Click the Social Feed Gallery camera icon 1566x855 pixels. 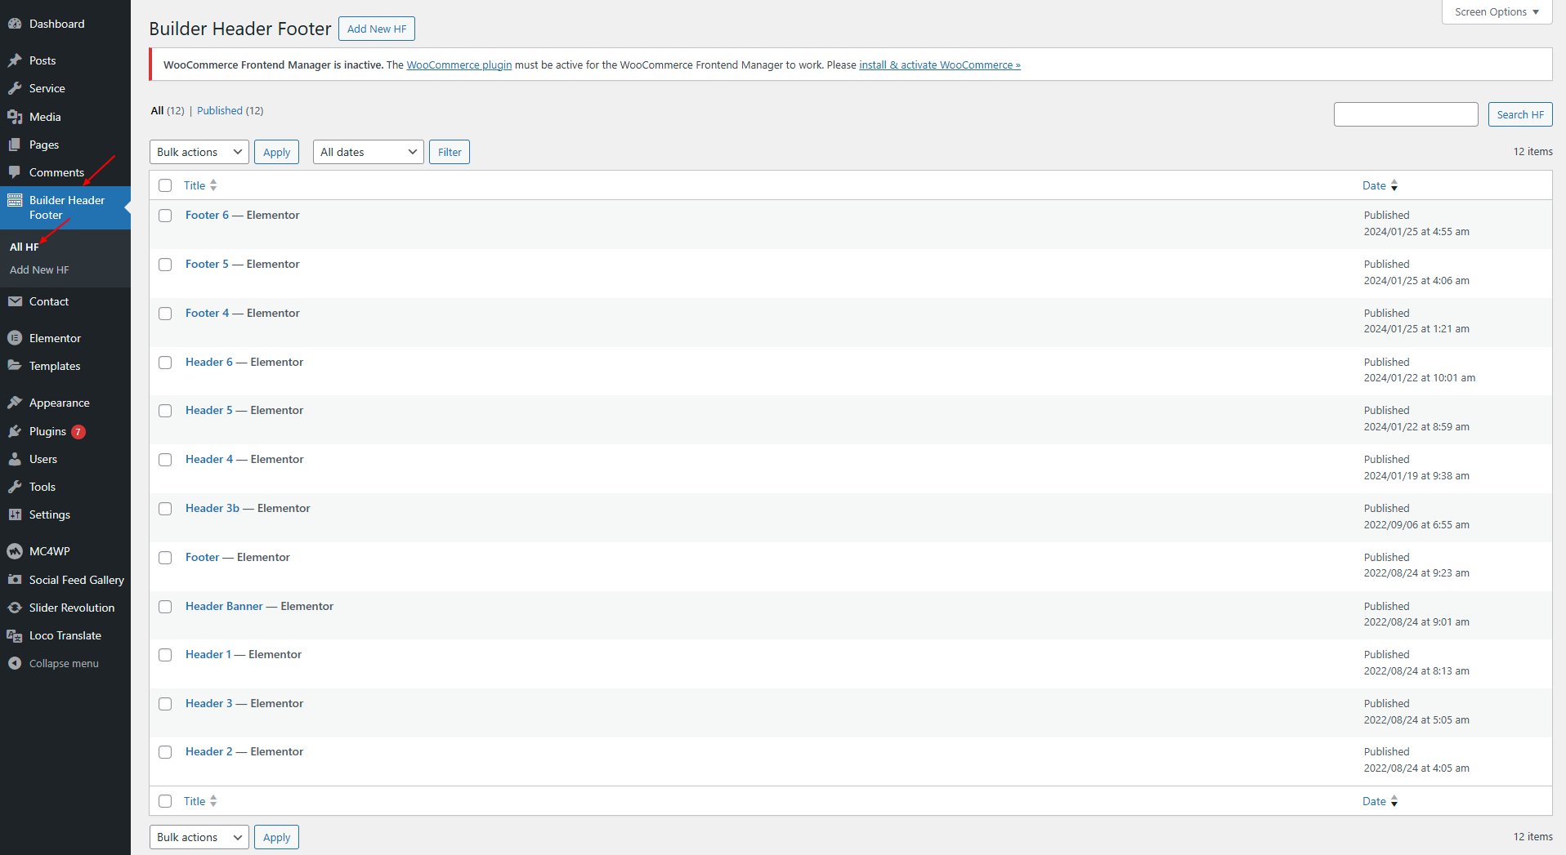pyautogui.click(x=15, y=580)
